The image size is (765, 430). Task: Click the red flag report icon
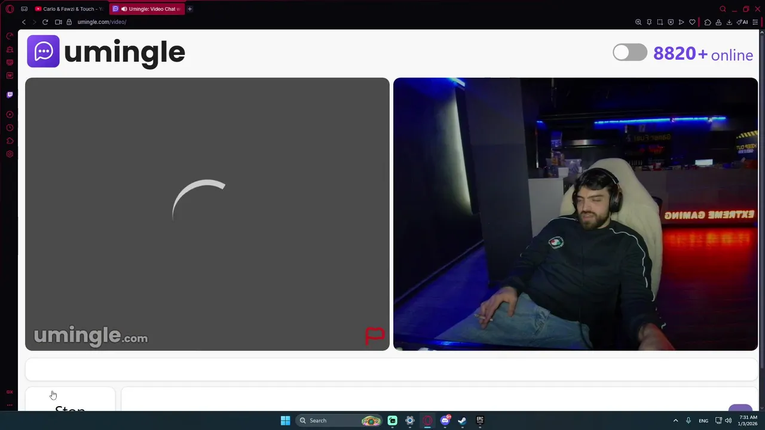pos(375,336)
